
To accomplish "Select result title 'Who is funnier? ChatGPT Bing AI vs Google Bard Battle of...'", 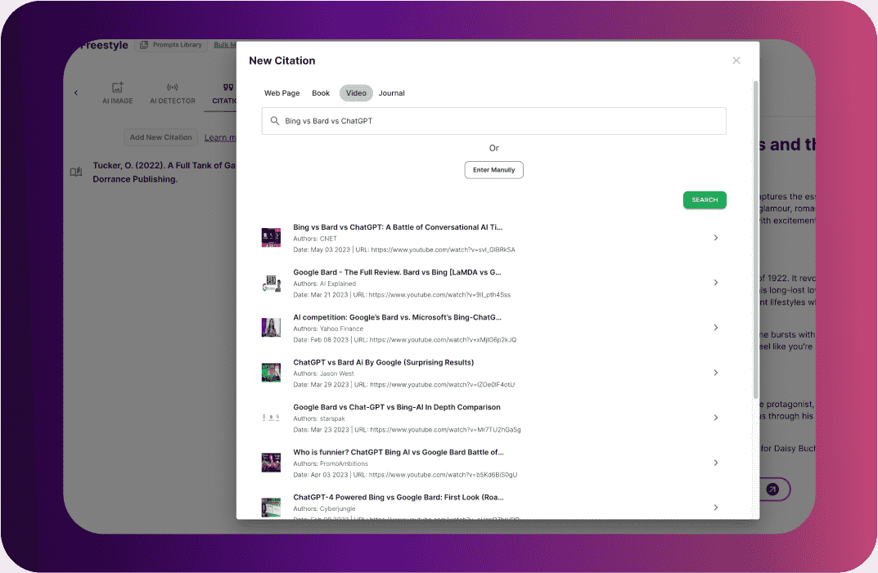I will [398, 452].
